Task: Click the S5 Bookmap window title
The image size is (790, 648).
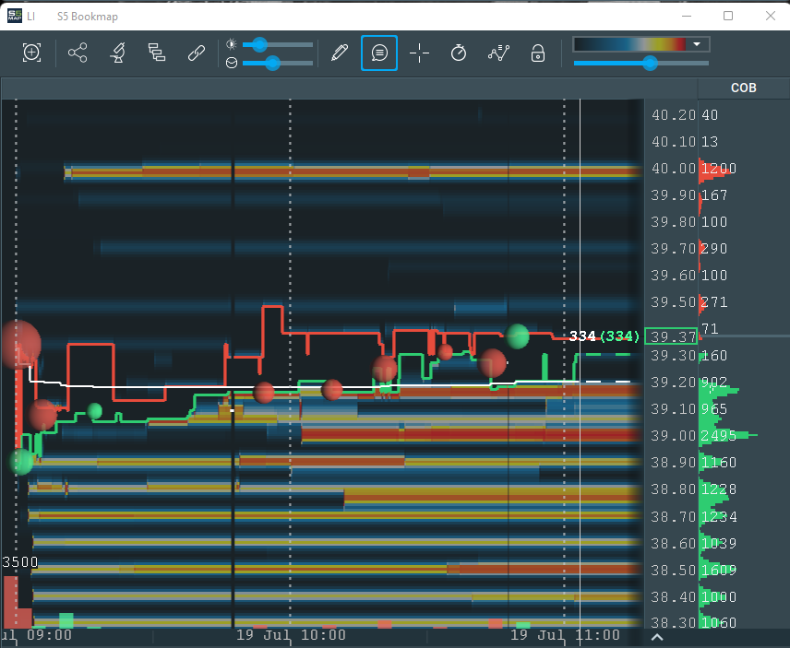Action: [87, 16]
